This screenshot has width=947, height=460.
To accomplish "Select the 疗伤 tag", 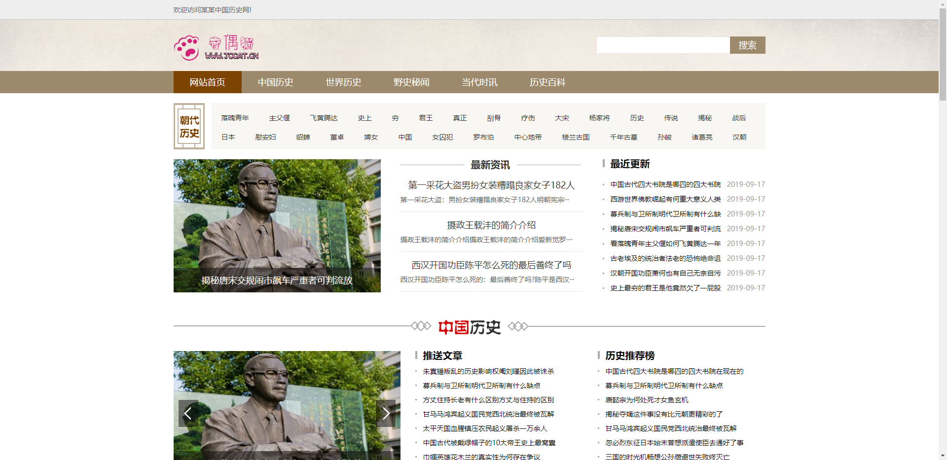I will [x=528, y=118].
